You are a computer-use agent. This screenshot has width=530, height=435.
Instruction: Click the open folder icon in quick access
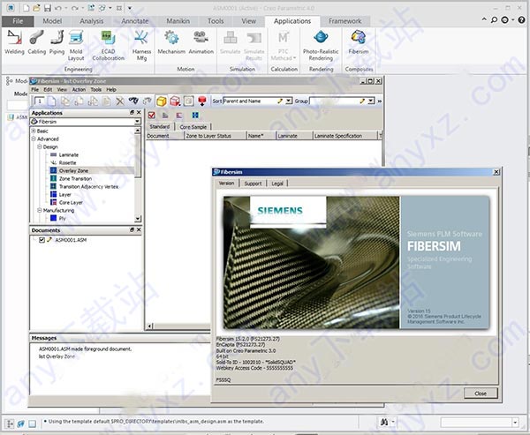[x=36, y=8]
